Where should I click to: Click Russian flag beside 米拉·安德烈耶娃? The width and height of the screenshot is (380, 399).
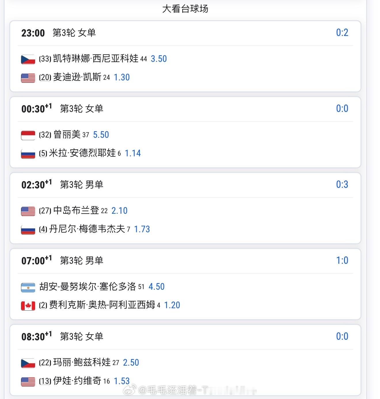[28, 154]
